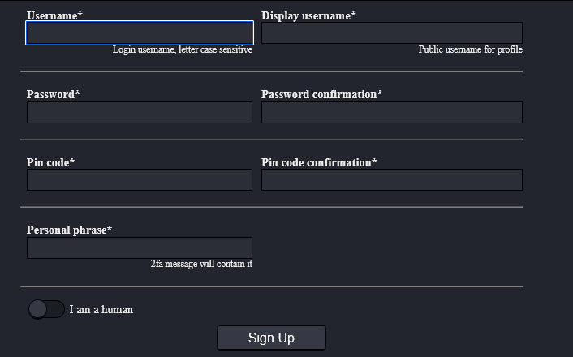
Task: Click the "Display username*" label
Action: (308, 15)
